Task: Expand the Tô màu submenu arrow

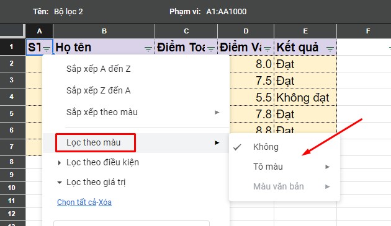Action: pos(328,167)
